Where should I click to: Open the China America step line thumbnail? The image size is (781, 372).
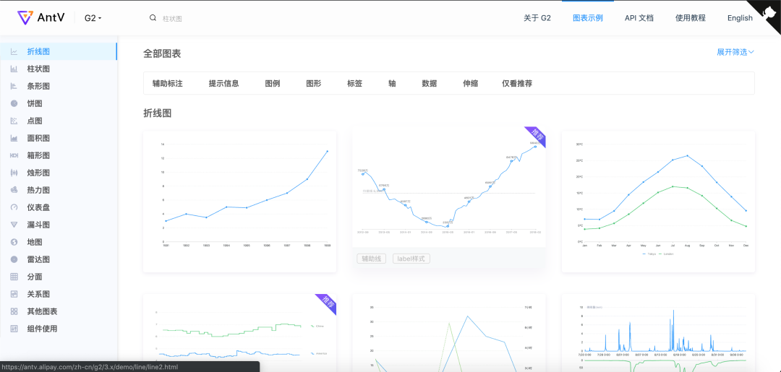239,333
